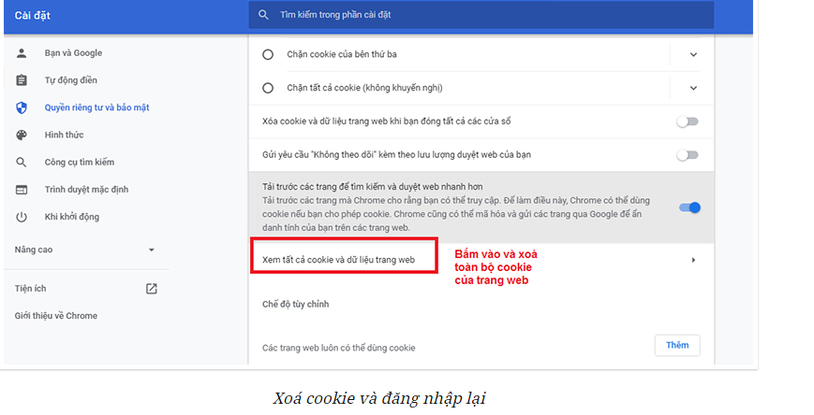Open Tiện ích extensions link
This screenshot has width=814, height=415.
tap(30, 289)
